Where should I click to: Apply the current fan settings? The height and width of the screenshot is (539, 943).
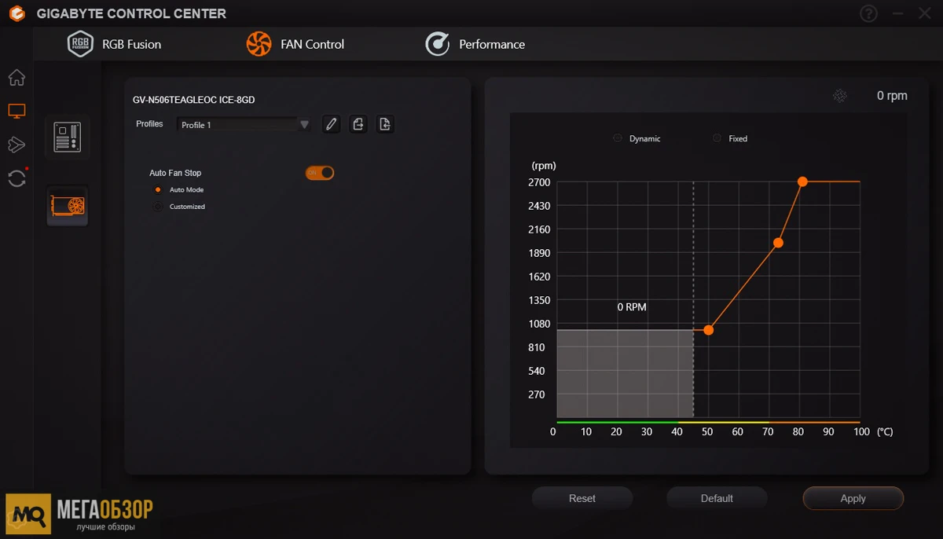[x=853, y=498]
